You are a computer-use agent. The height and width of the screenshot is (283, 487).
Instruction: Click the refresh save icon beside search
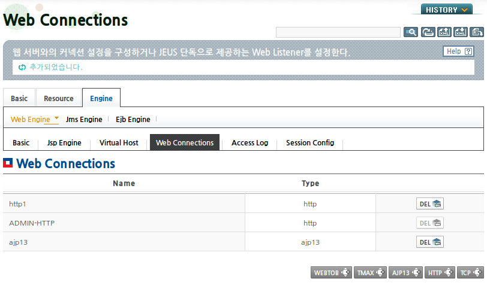point(428,32)
